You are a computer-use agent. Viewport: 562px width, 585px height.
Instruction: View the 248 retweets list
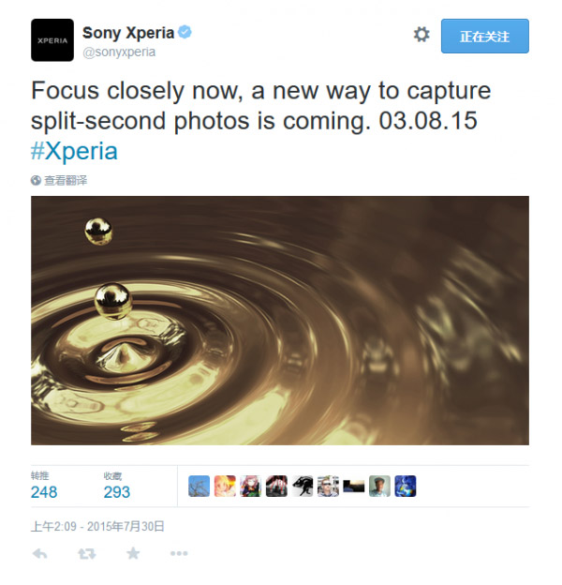tap(44, 491)
